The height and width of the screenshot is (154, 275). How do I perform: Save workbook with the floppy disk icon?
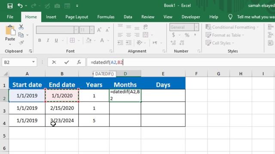[10, 6]
